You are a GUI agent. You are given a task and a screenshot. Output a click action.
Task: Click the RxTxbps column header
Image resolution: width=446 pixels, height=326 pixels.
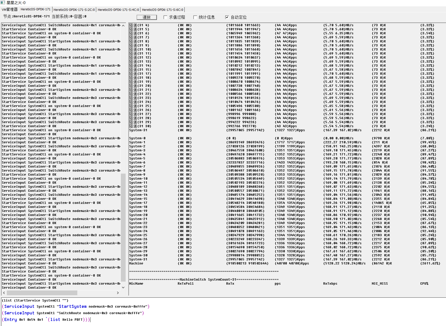[330, 284]
